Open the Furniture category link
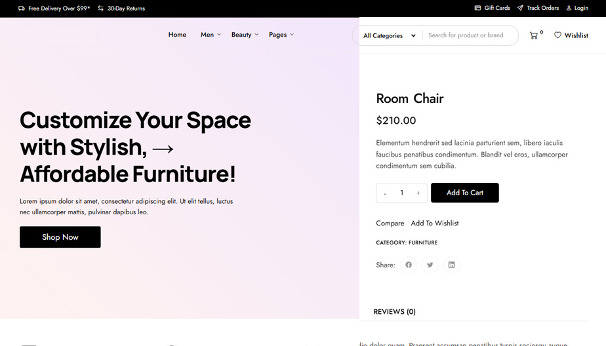606x346 pixels. [x=423, y=242]
